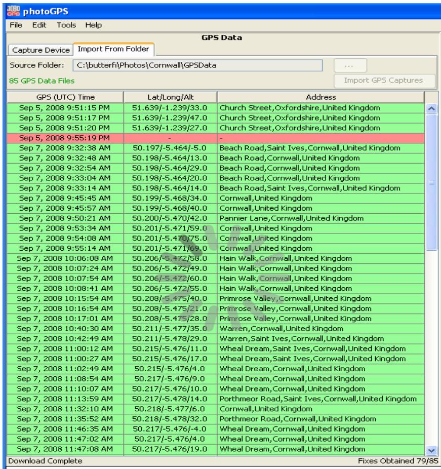Switch to the Capture Device tab
This screenshot has height=469, width=441.
[x=41, y=50]
